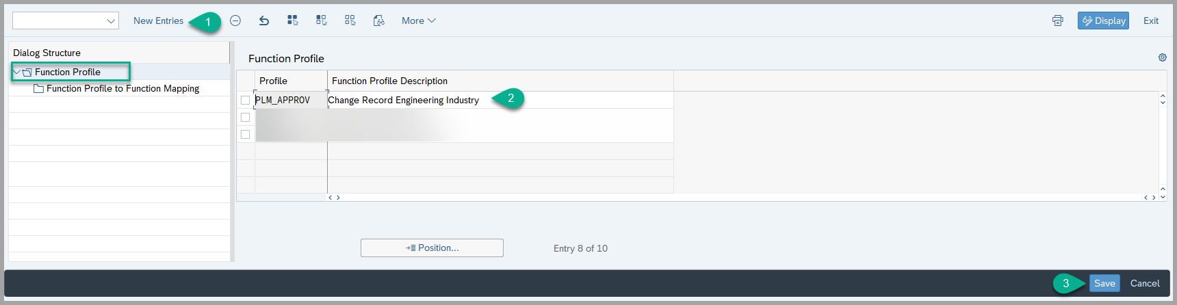
Task: Click New Entries in the toolbar
Action: 158,21
